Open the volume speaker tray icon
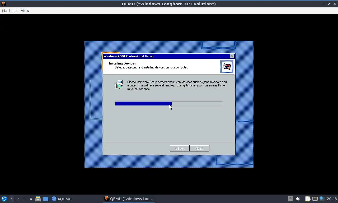338x203 pixels. pos(298,199)
